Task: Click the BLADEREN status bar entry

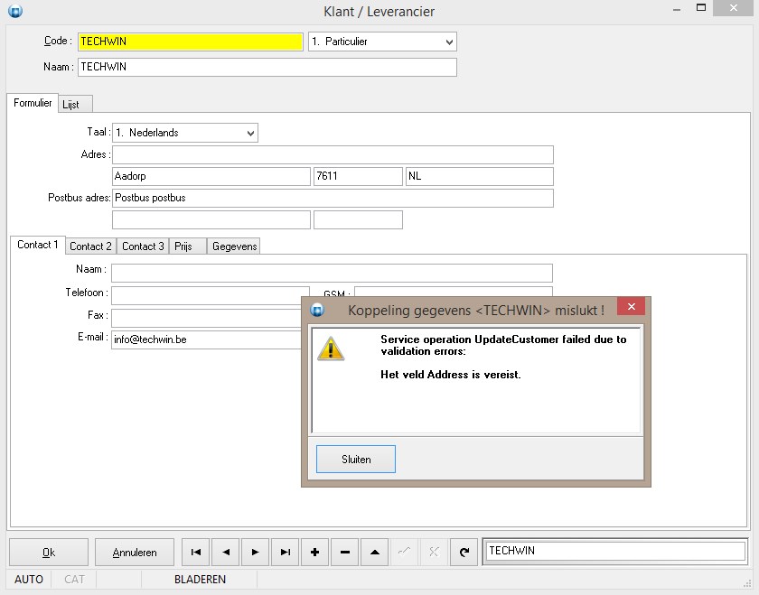Action: (200, 580)
